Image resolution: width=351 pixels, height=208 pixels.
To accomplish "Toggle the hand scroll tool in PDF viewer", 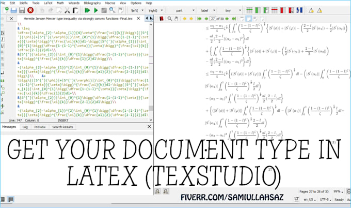I will click(177, 19).
